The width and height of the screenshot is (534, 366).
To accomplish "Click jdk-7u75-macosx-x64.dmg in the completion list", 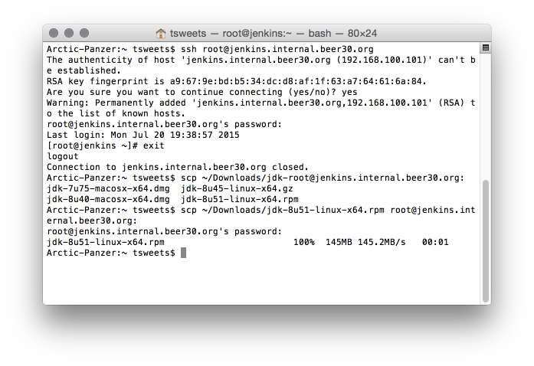I will (108, 188).
